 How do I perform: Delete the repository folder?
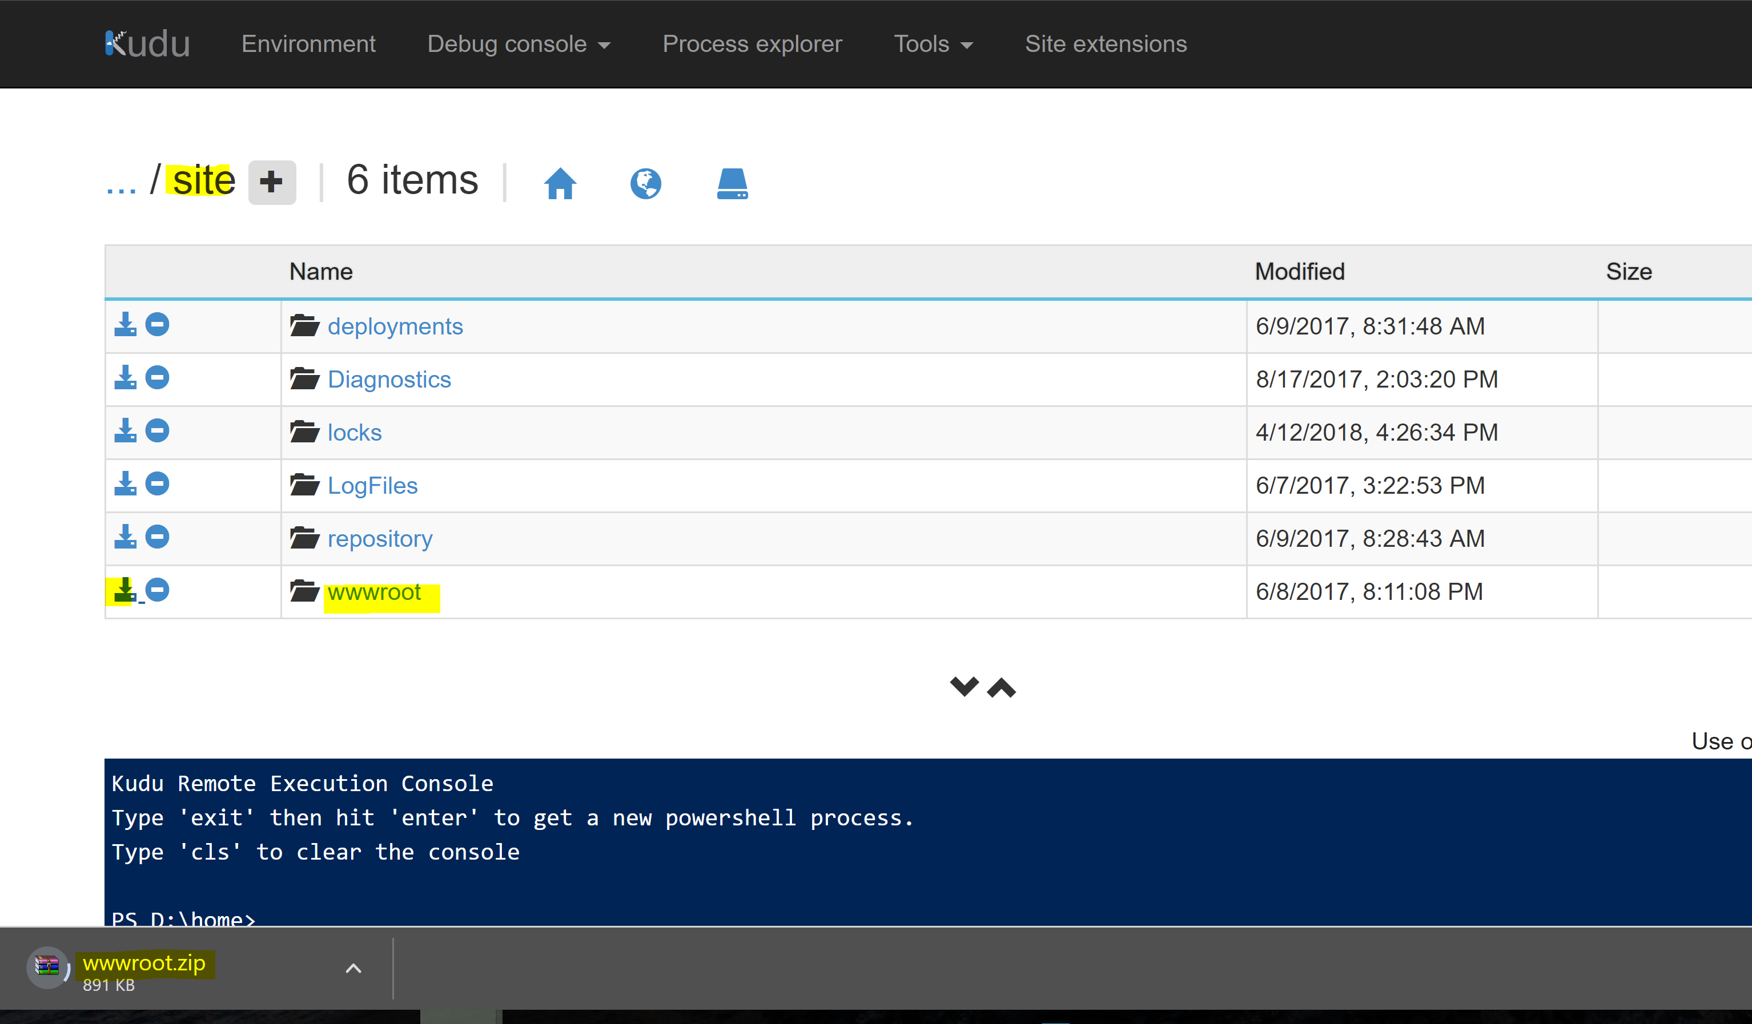(x=157, y=537)
